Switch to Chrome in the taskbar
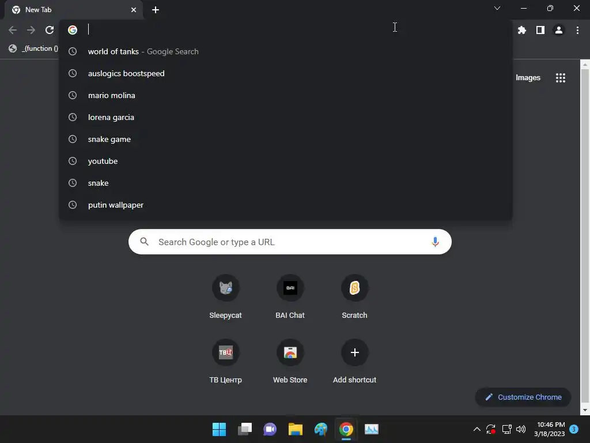The width and height of the screenshot is (590, 443). (x=346, y=429)
